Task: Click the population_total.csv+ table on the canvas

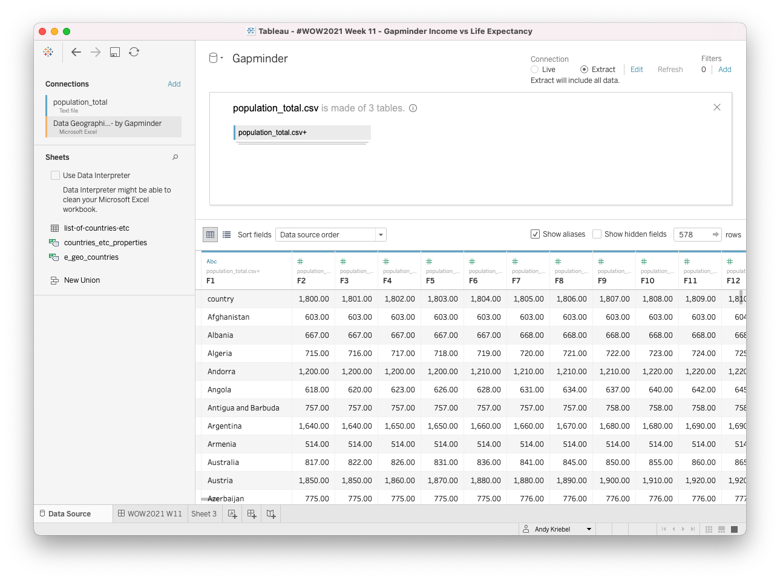Action: point(302,133)
